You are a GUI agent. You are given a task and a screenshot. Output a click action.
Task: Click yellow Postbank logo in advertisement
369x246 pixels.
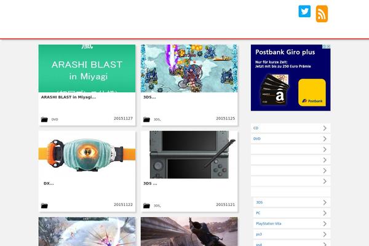pos(312,92)
